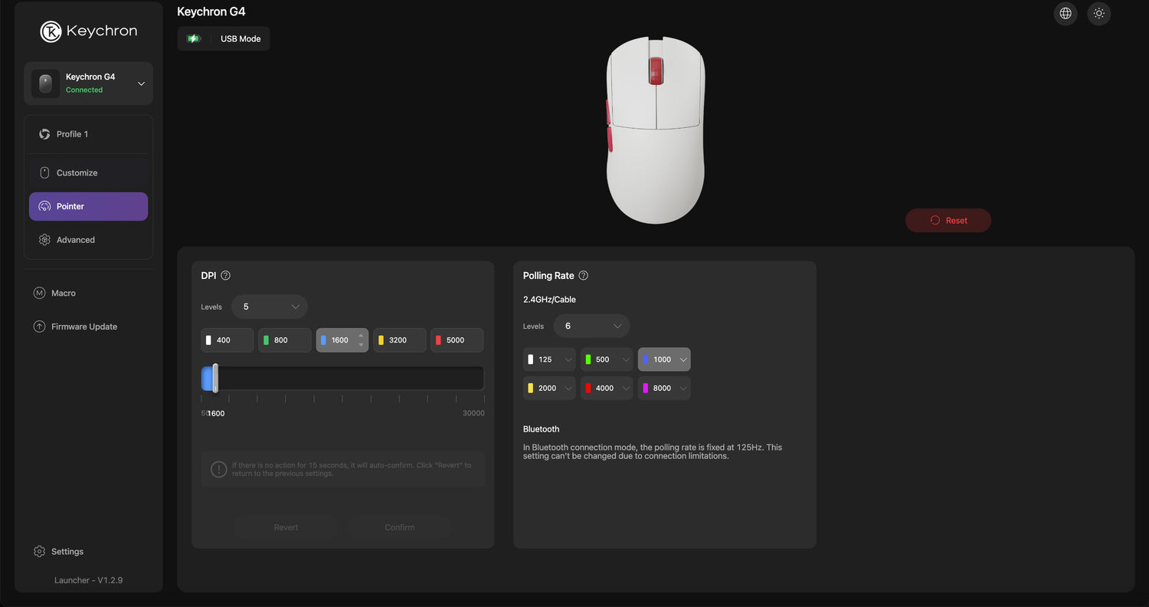1149x607 pixels.
Task: Click the Polling Rate help icon
Action: pos(584,276)
